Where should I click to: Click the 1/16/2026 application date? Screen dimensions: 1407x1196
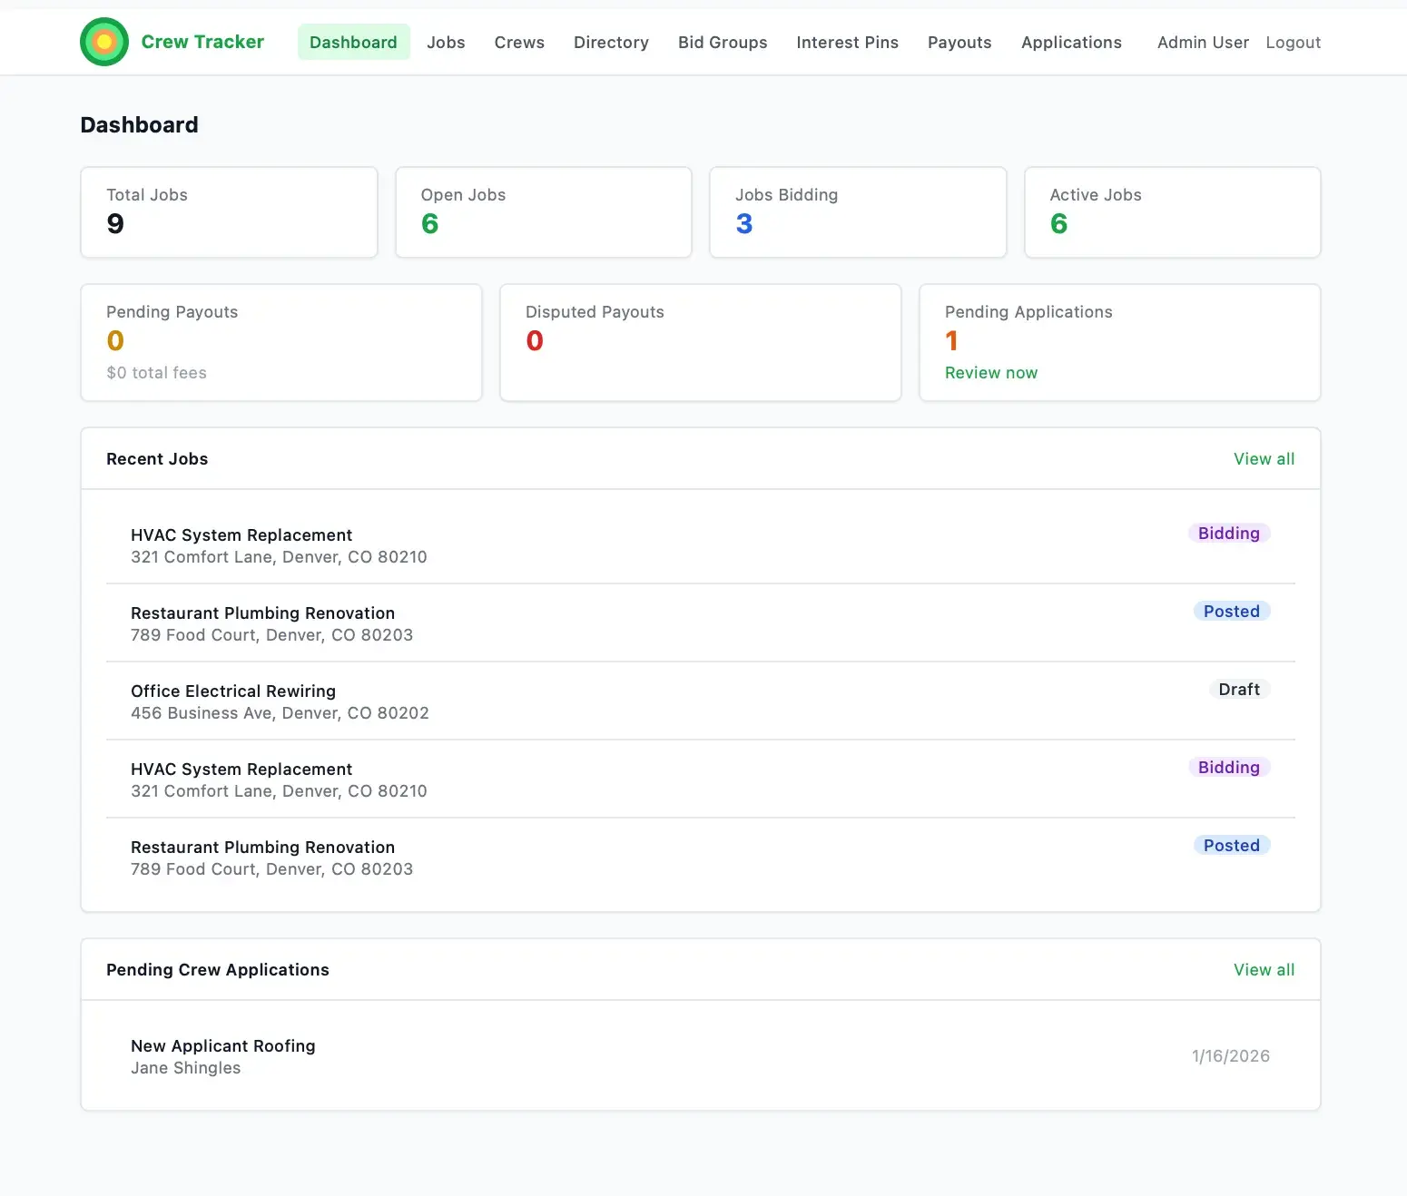pyautogui.click(x=1230, y=1056)
